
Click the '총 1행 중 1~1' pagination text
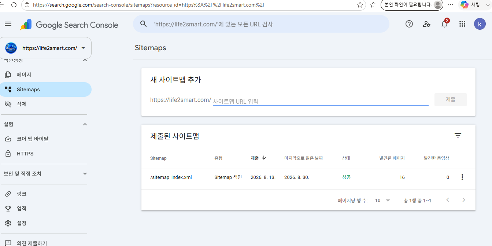[x=418, y=201]
